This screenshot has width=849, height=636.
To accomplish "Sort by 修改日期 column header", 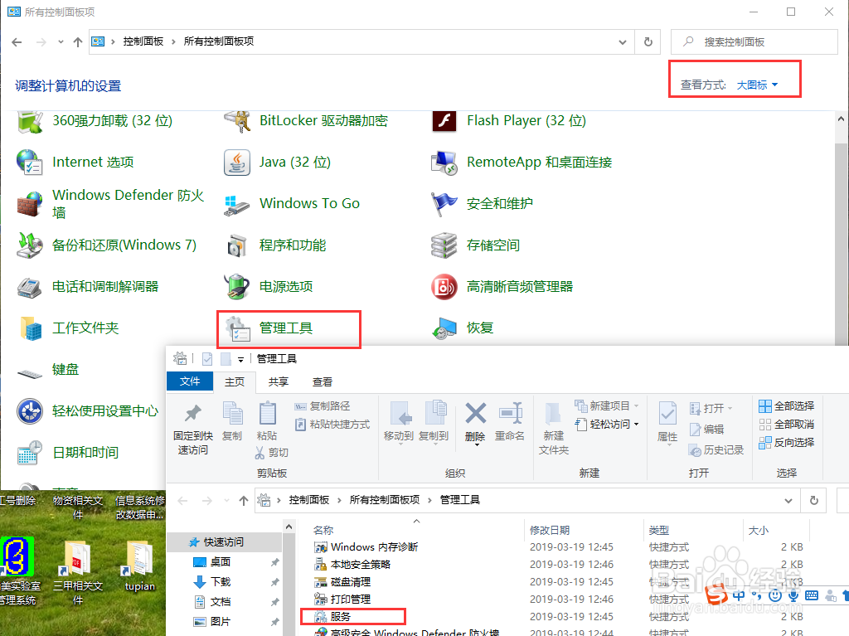I will point(550,531).
